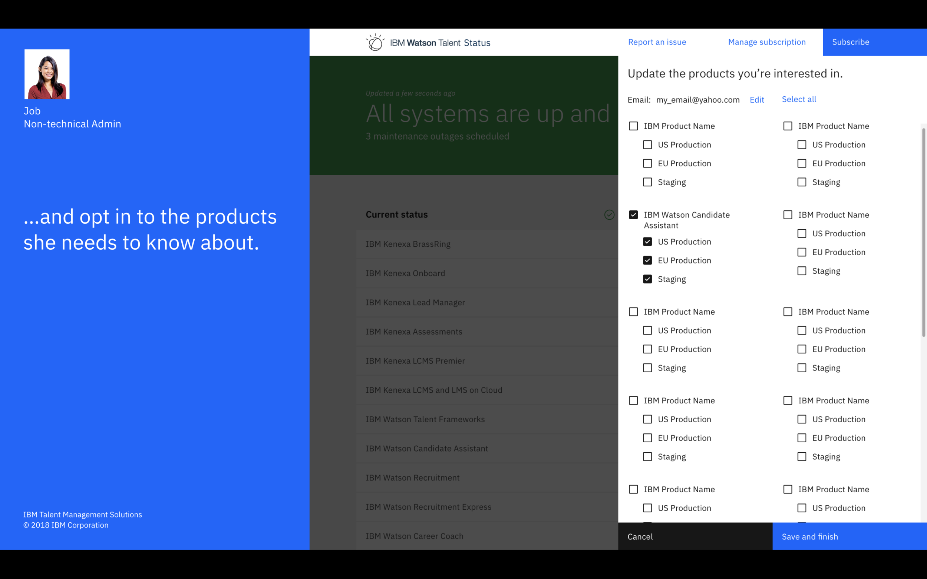The height and width of the screenshot is (579, 927).
Task: Click the IBM Watson logo icon
Action: [x=375, y=42]
